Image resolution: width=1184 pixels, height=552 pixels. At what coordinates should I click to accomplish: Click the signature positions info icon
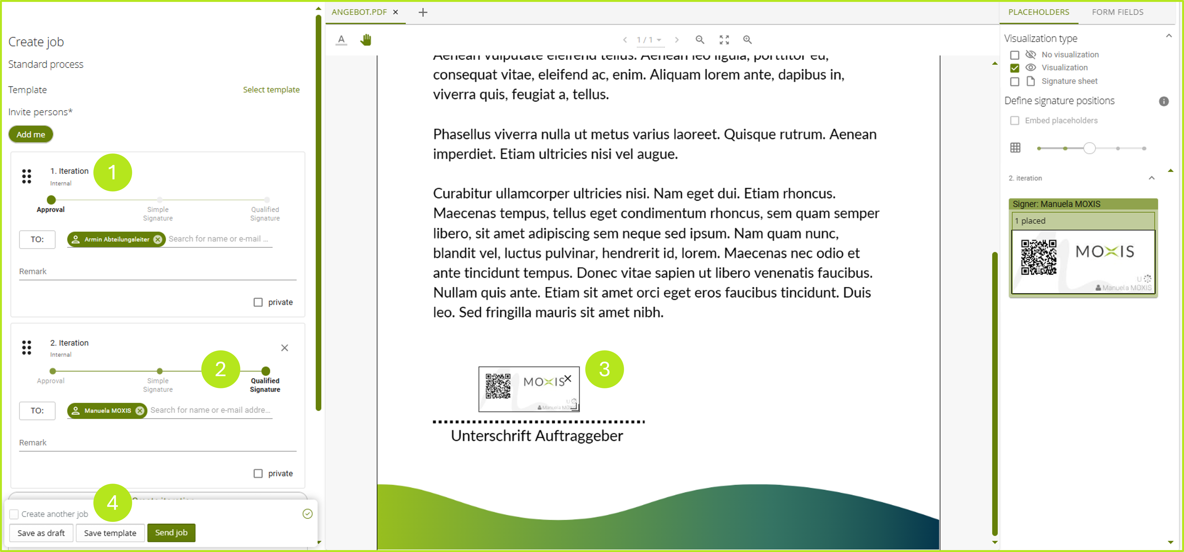point(1163,101)
